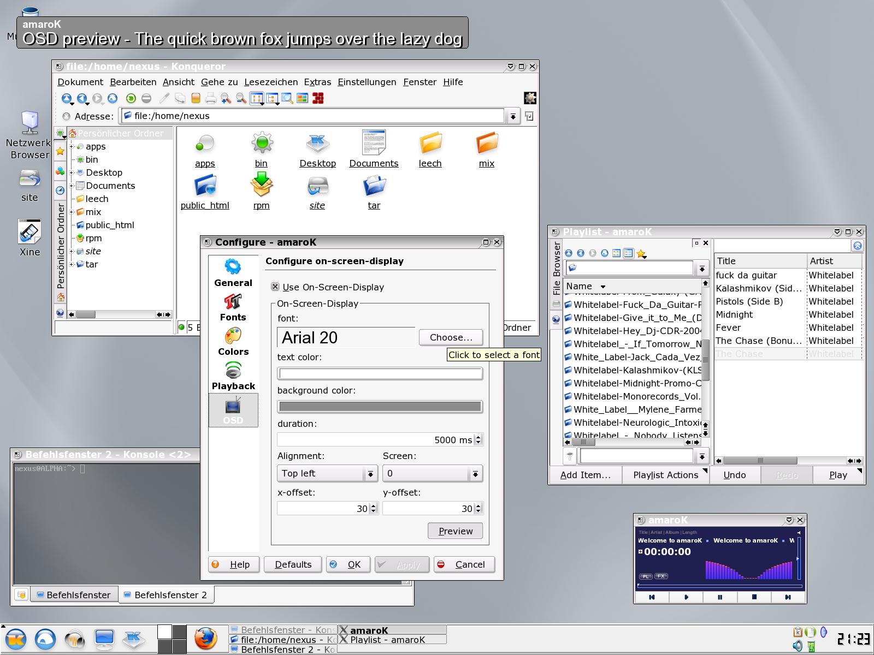This screenshot has width=874, height=655.
Task: Switch file browser to detailed view icon
Action: click(628, 253)
